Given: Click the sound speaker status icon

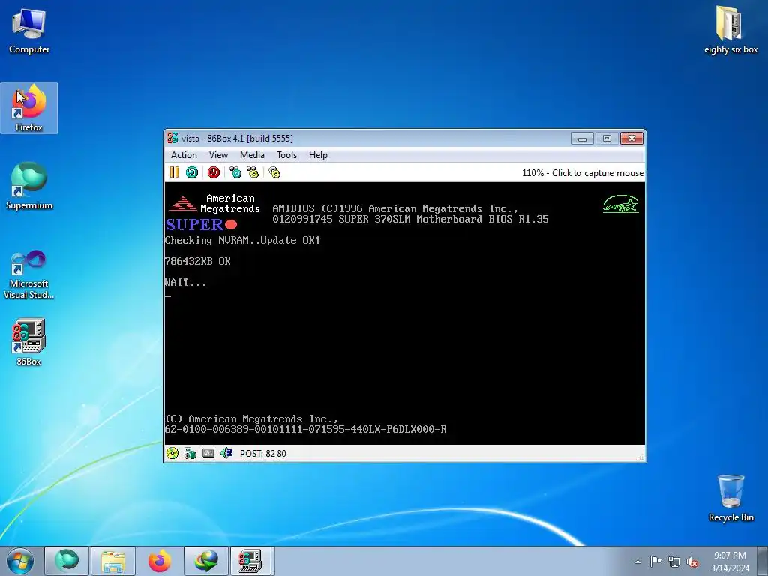Looking at the screenshot, I should click(x=226, y=453).
